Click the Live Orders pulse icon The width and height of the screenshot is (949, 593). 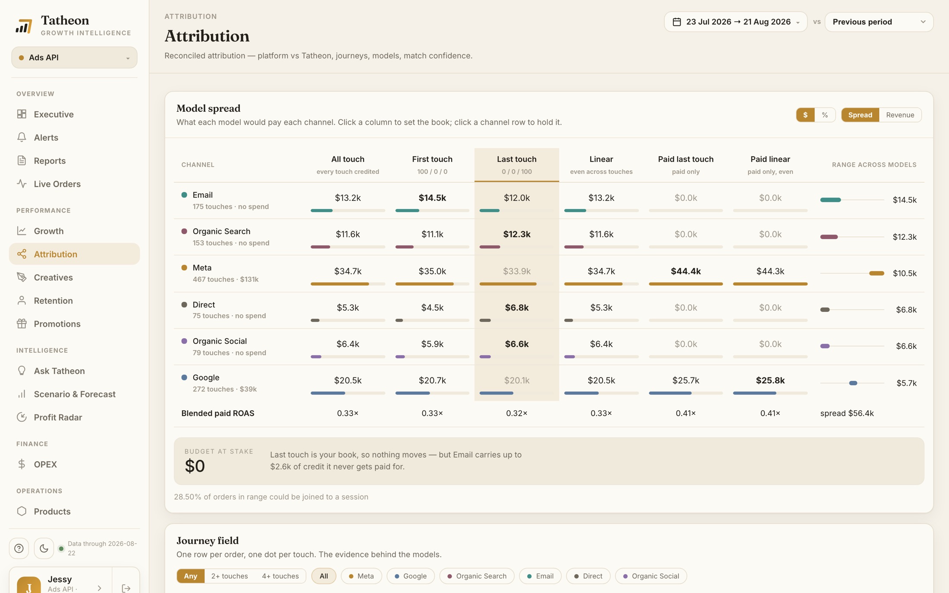(22, 184)
